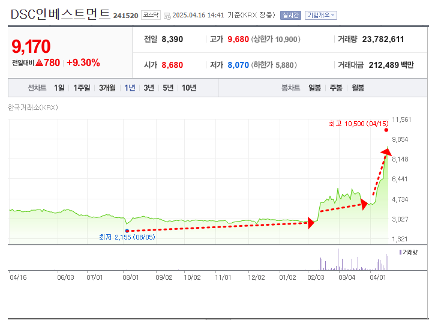Viewport: 429px width, 320px height.
Task: Click the 08/01 date axis label
Action: coord(131,277)
